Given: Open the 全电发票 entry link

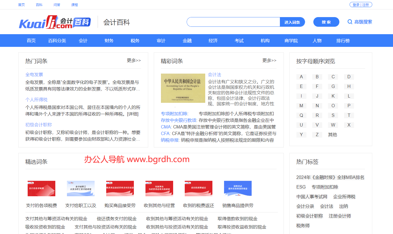Looking at the screenshot, I should point(34,74).
